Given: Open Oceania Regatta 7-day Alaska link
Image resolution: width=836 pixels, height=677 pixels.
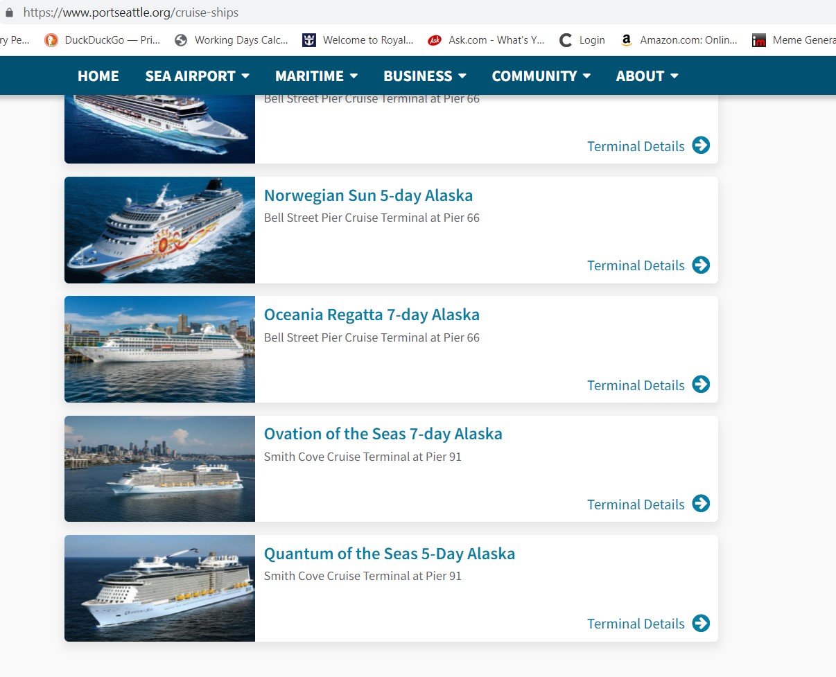Looking at the screenshot, I should (x=372, y=315).
